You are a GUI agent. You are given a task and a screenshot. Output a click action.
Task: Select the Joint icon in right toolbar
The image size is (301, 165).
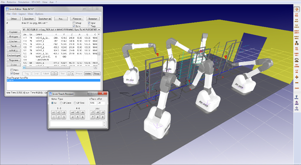(296, 103)
